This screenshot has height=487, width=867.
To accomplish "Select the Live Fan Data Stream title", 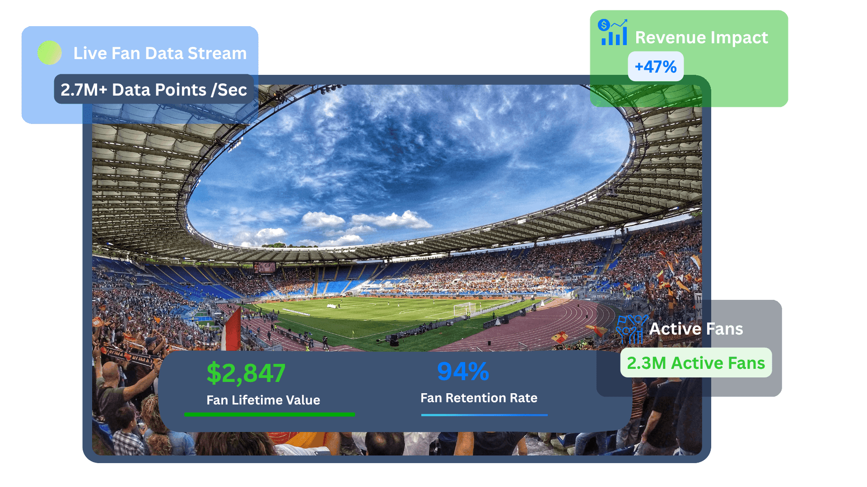I will point(160,53).
